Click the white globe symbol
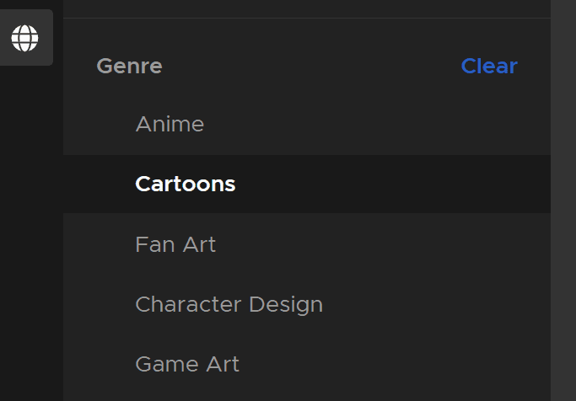The image size is (576, 401). tap(25, 38)
